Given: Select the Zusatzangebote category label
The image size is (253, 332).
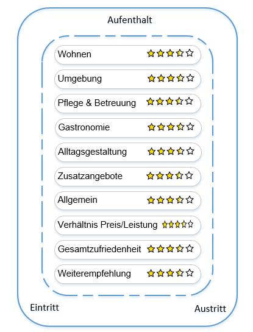Looking at the screenshot, I should tap(90, 176).
